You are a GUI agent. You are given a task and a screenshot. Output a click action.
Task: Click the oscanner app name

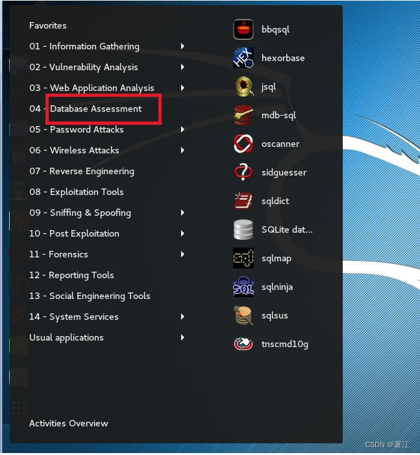(280, 144)
